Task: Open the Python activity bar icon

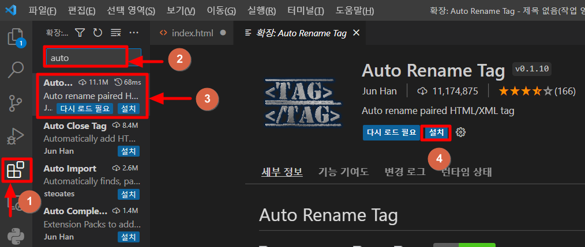Action: point(16,236)
